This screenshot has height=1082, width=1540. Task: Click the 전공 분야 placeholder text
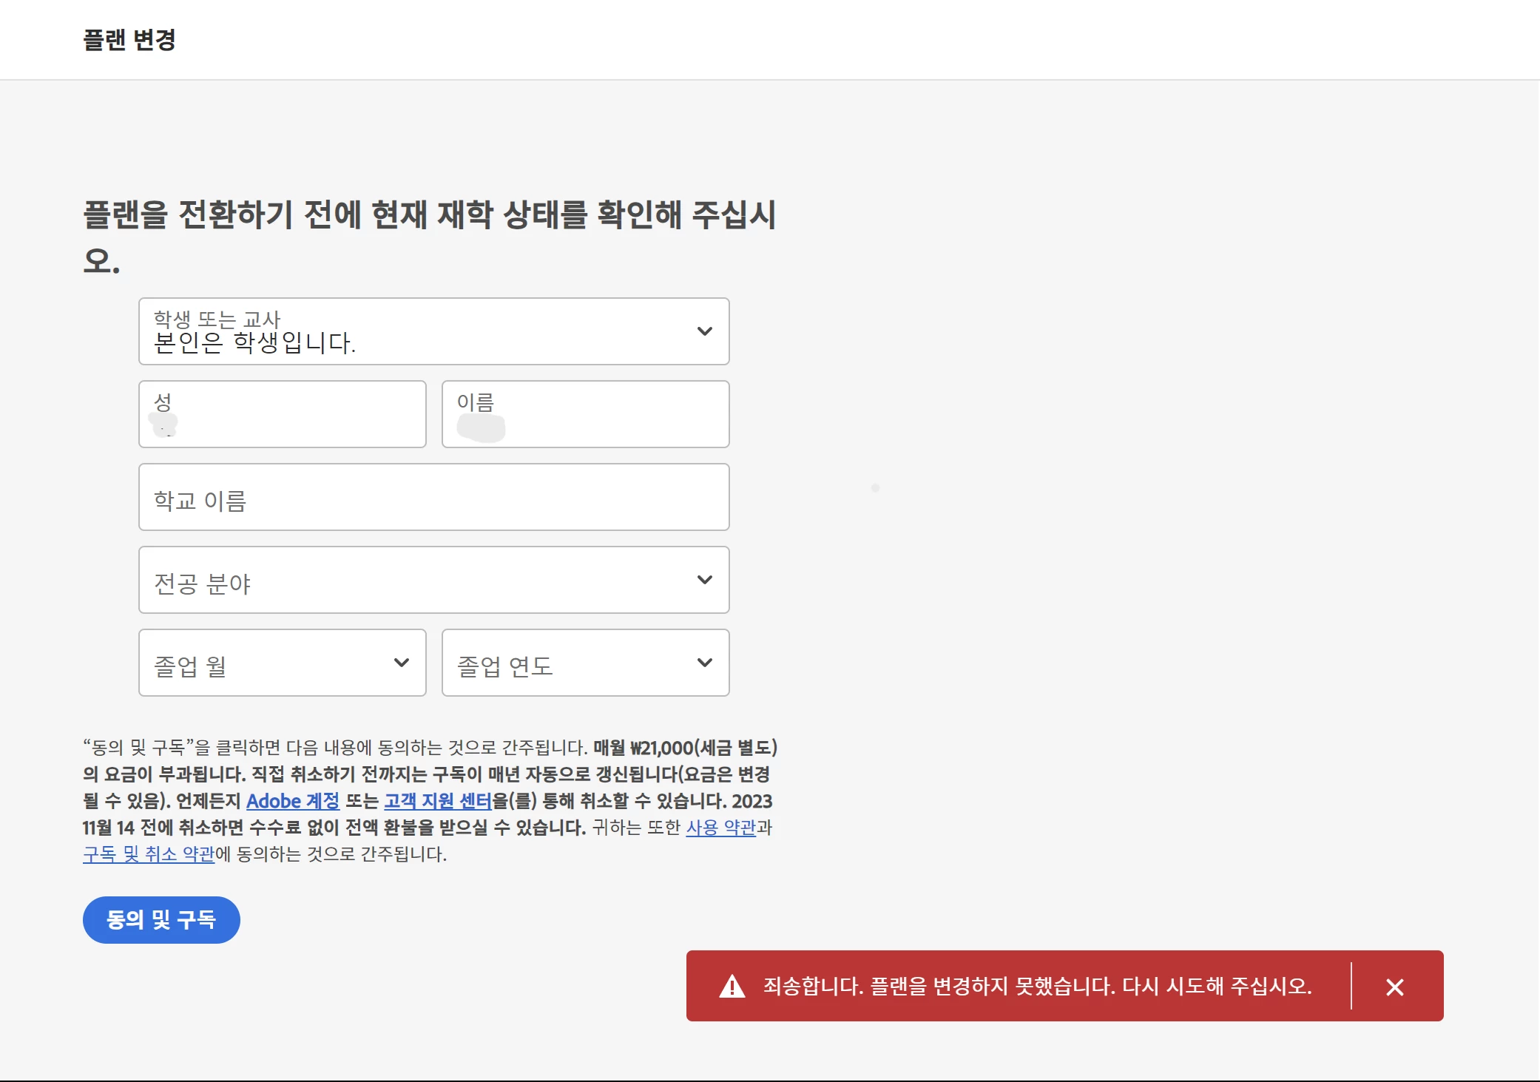[202, 584]
